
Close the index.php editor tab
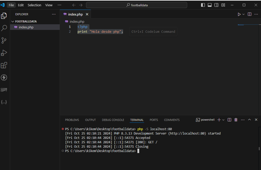click(87, 14)
